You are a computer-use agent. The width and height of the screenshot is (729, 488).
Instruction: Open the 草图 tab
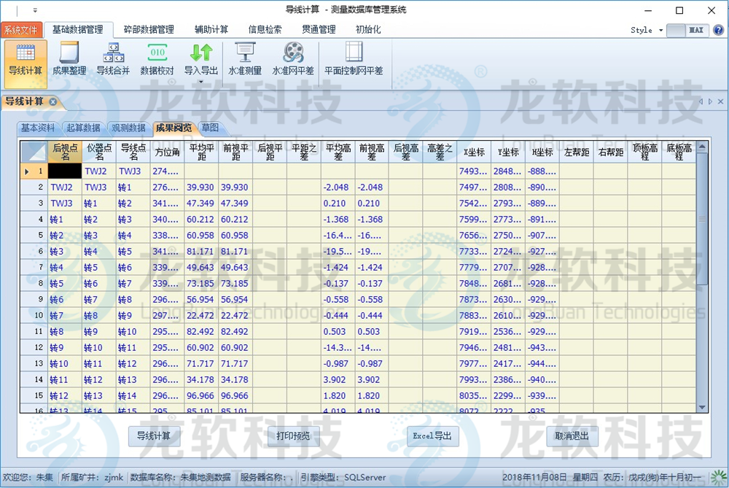point(211,127)
